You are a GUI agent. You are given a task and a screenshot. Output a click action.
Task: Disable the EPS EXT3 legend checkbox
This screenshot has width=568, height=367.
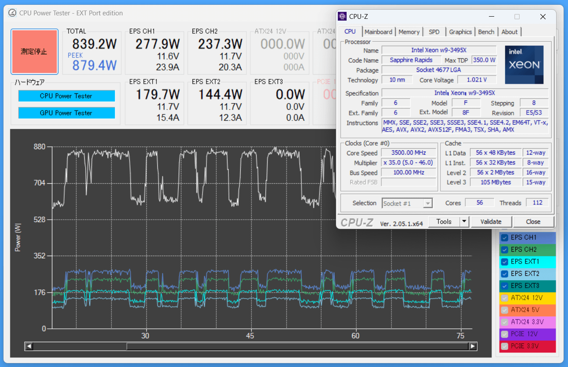pos(505,286)
